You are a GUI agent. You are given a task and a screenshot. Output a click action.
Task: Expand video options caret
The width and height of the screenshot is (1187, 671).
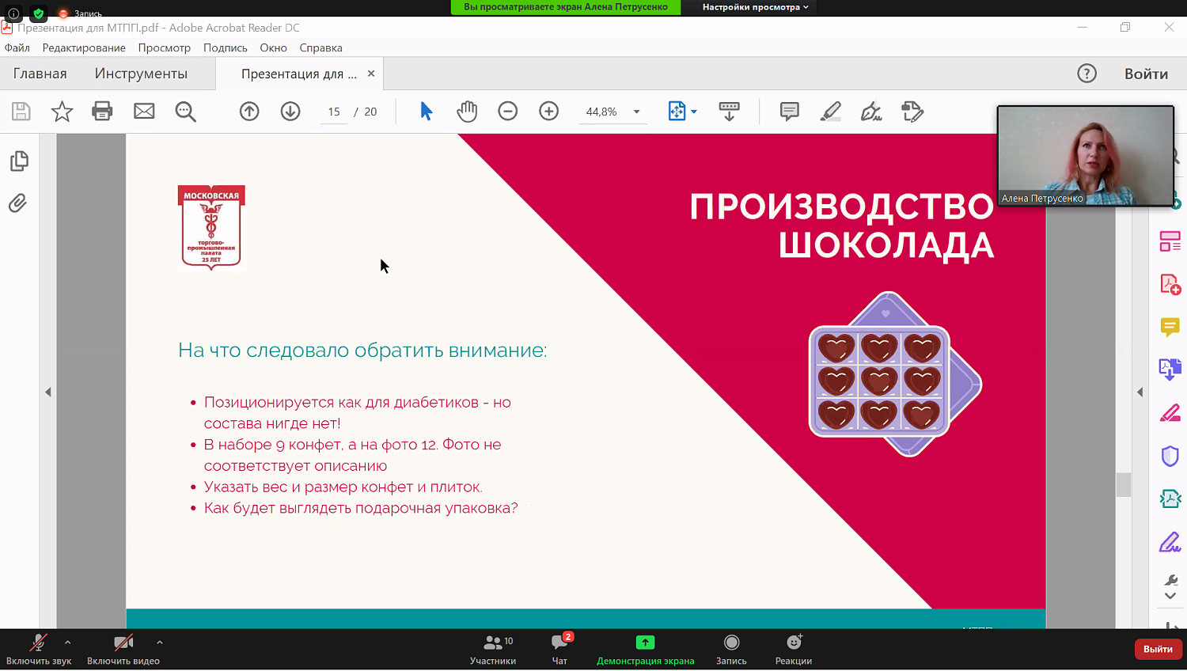[159, 643]
